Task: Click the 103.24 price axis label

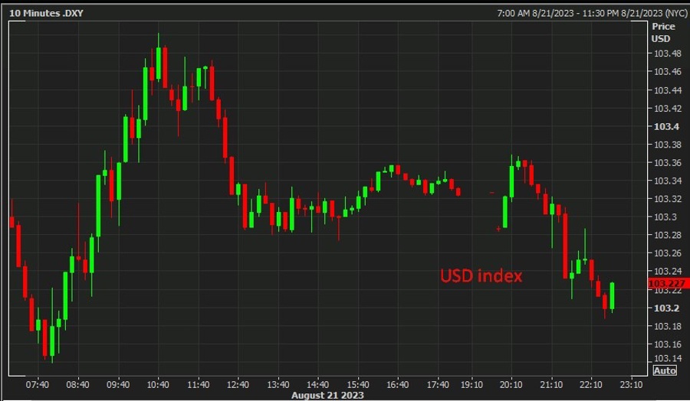Action: (x=667, y=272)
